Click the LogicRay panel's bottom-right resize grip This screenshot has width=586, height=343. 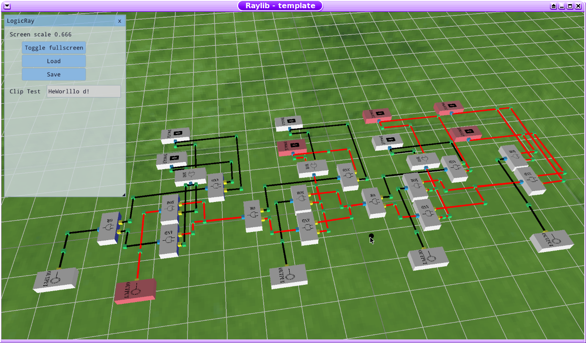(x=123, y=194)
